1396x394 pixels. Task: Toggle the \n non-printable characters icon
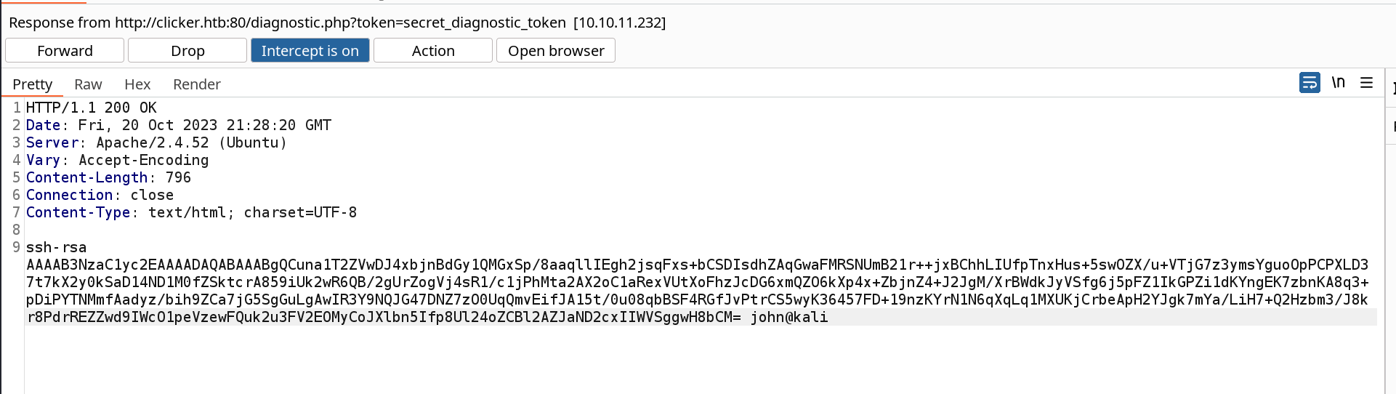pos(1338,83)
